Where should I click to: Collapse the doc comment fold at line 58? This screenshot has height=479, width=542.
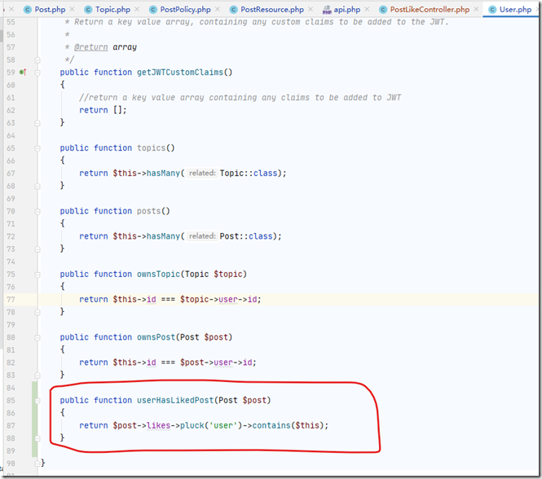pos(37,60)
